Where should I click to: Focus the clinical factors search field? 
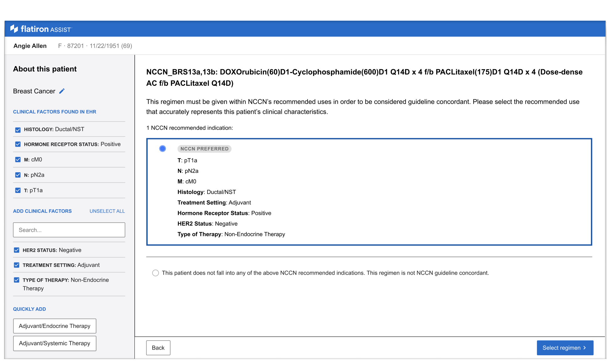(x=69, y=230)
